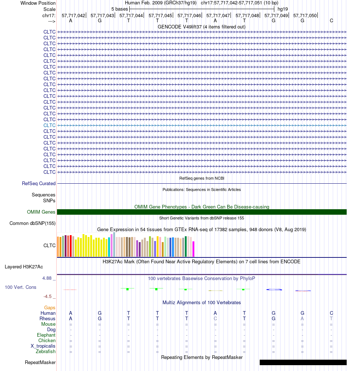
Task: Click the 5 bases scale bar label
Action: tap(119, 9)
